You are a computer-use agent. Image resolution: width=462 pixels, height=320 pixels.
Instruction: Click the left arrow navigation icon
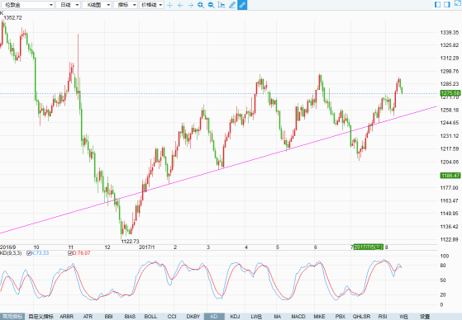180,5
